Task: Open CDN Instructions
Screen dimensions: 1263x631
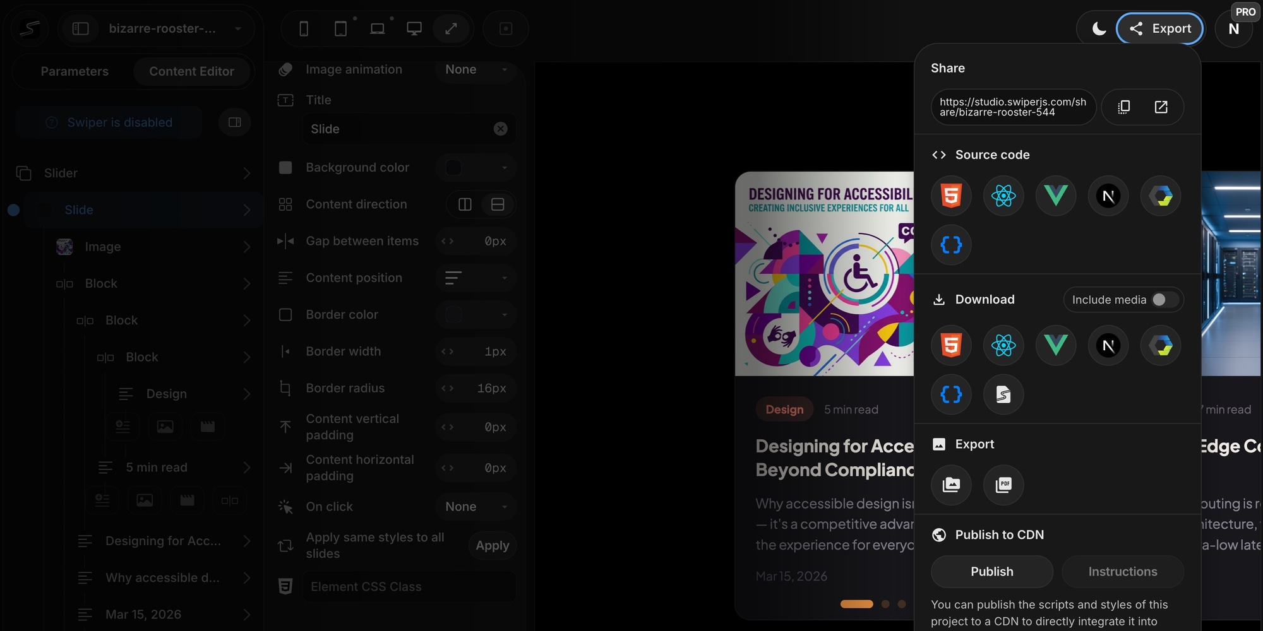Action: point(1122,572)
